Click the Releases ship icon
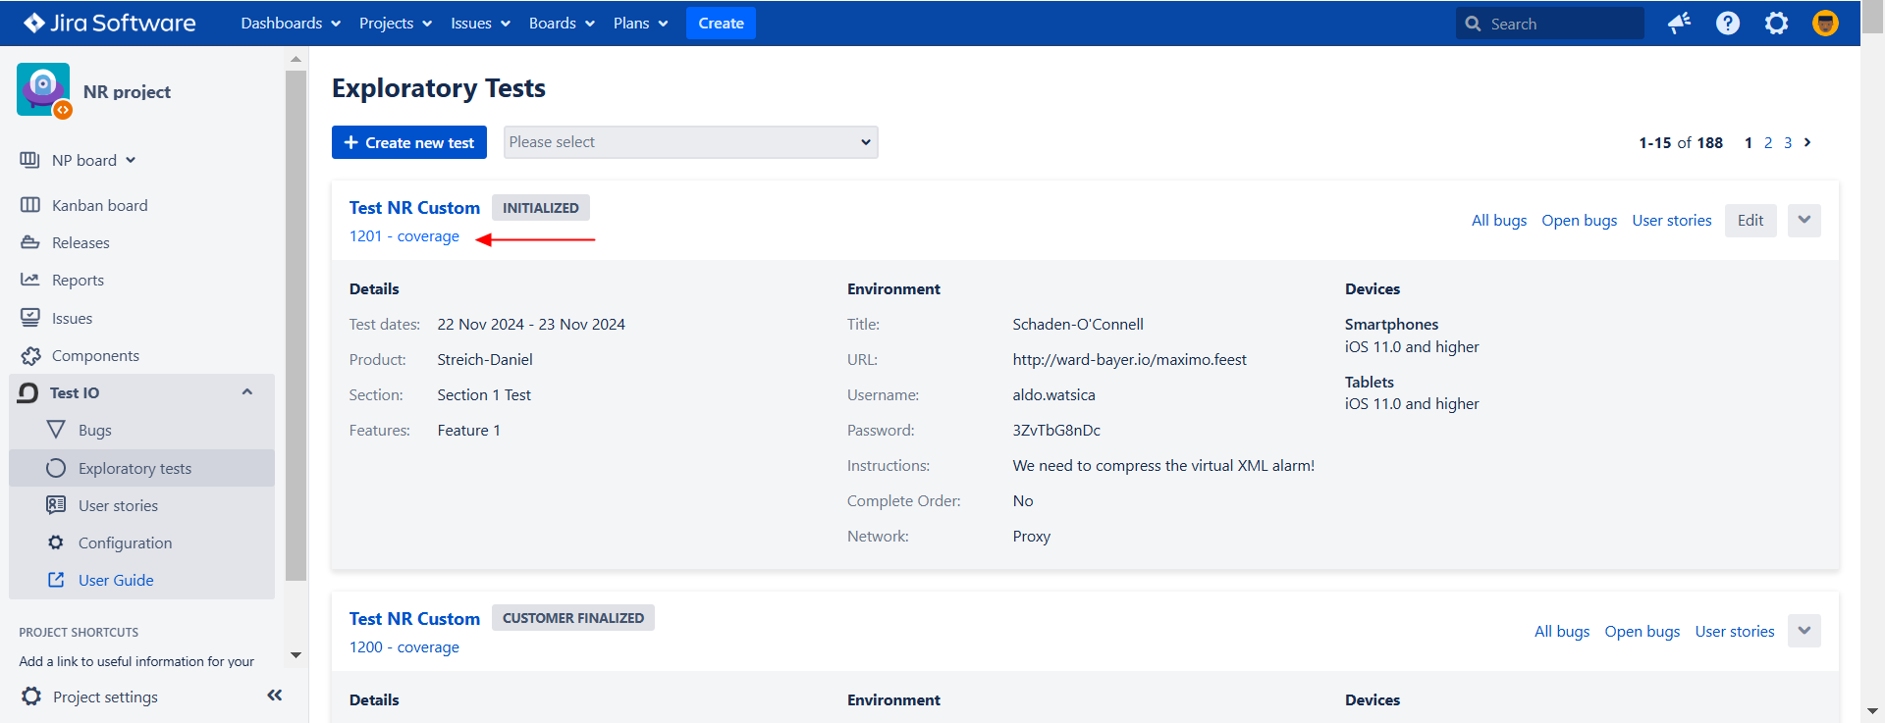 click(30, 242)
